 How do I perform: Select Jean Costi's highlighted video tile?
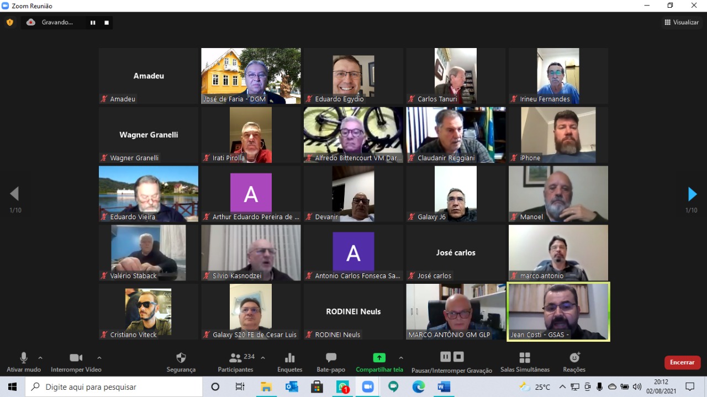click(x=558, y=311)
